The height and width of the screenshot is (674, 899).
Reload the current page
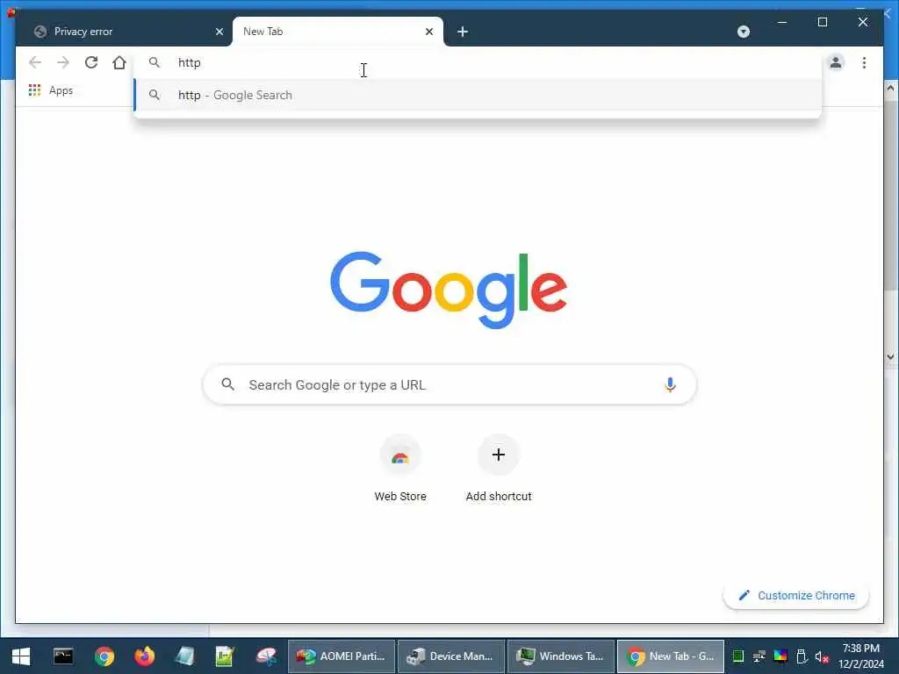(x=91, y=62)
